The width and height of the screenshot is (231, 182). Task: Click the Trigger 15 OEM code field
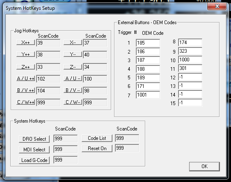click(x=190, y=103)
